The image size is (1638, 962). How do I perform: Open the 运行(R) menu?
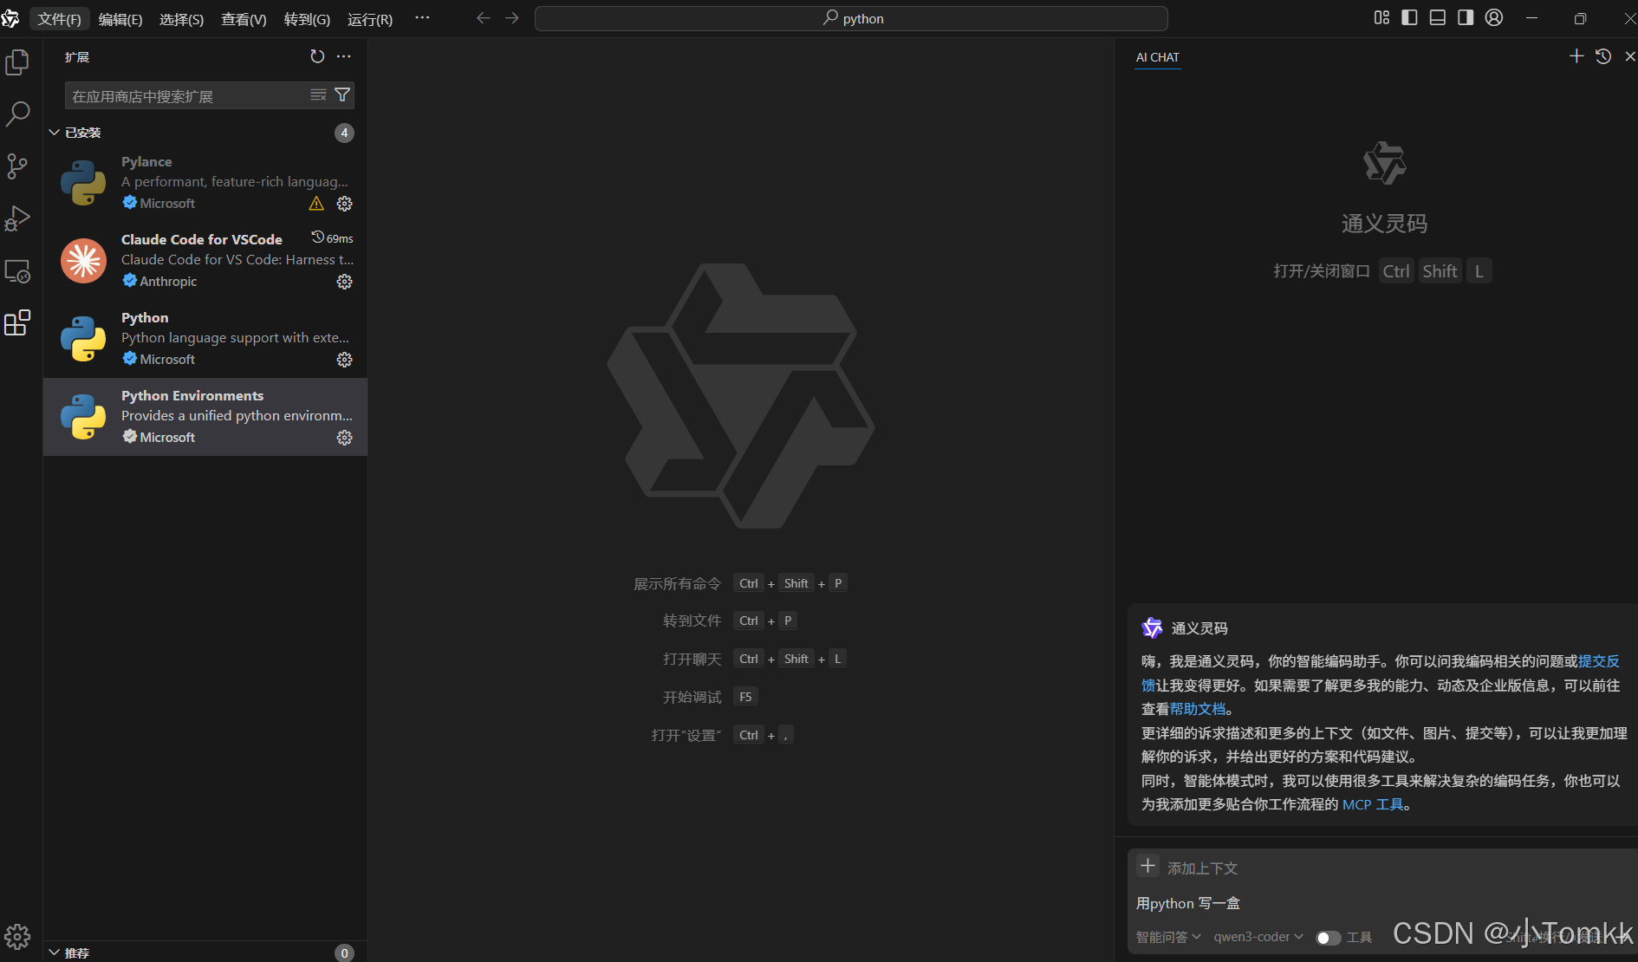(370, 19)
